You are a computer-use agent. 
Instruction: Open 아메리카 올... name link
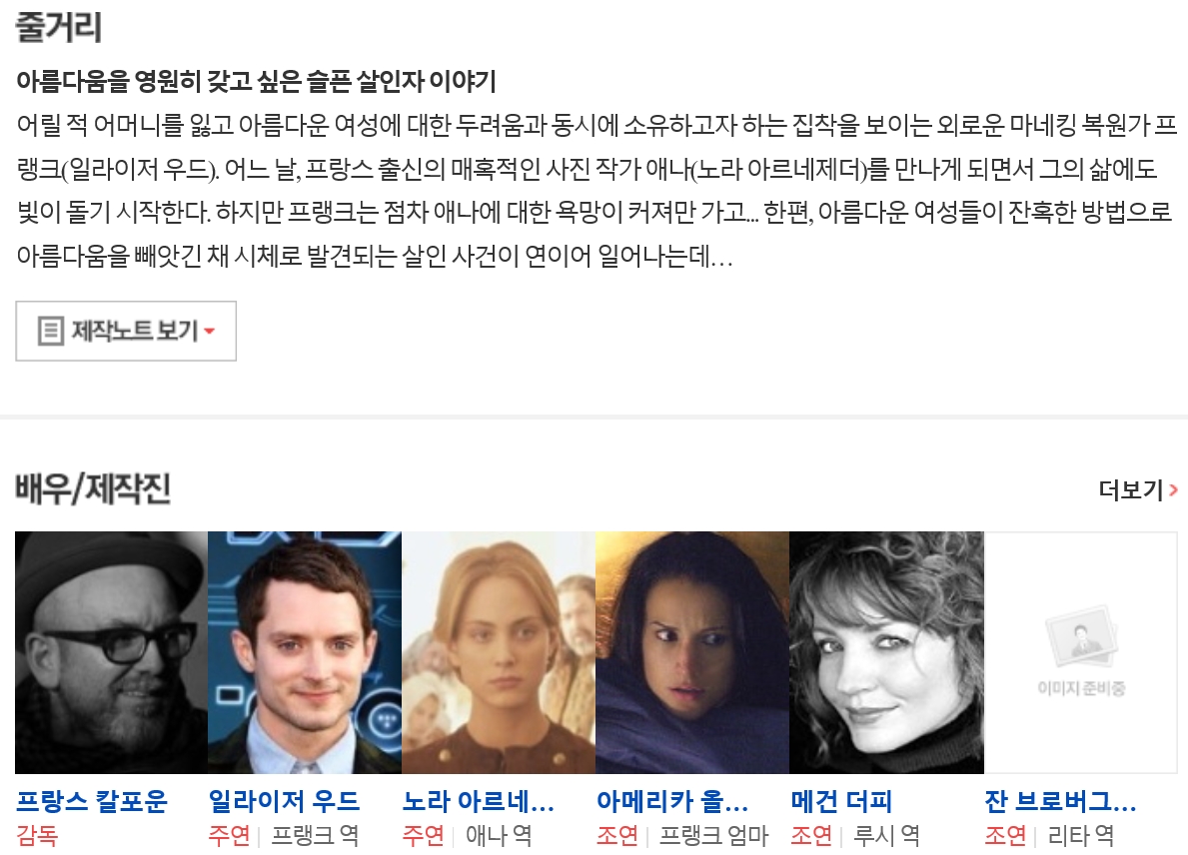[672, 801]
